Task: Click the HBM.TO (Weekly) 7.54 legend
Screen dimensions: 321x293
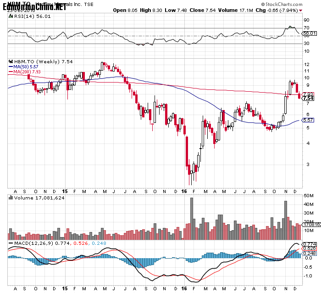Action: pyautogui.click(x=44, y=61)
